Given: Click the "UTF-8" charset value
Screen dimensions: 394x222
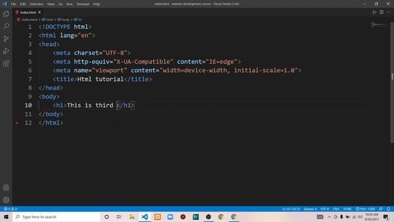Looking at the screenshot, I should click(x=115, y=53).
